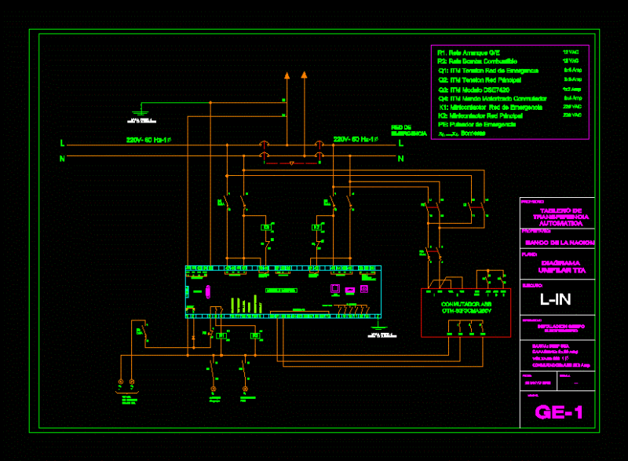
Task: Click the cyan DSE module bottom terminal strip
Action: click(283, 316)
